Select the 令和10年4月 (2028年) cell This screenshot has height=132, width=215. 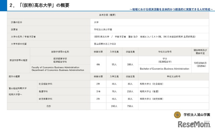click(200, 64)
